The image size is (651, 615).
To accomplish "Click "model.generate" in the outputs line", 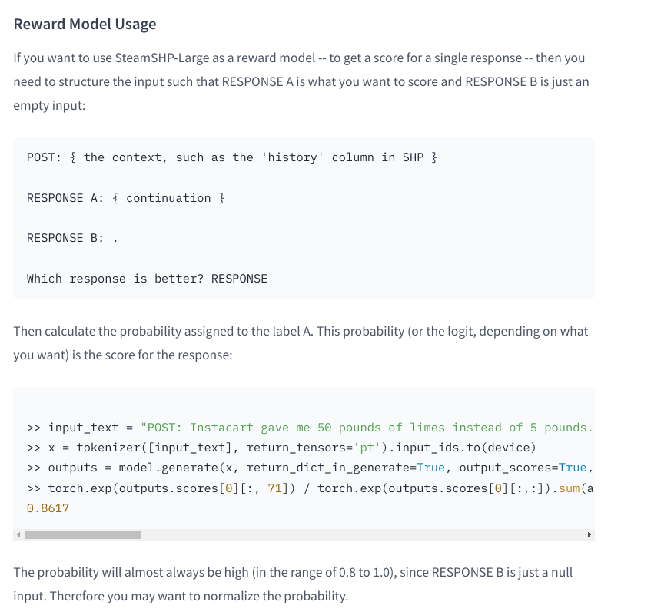I will pos(168,468).
